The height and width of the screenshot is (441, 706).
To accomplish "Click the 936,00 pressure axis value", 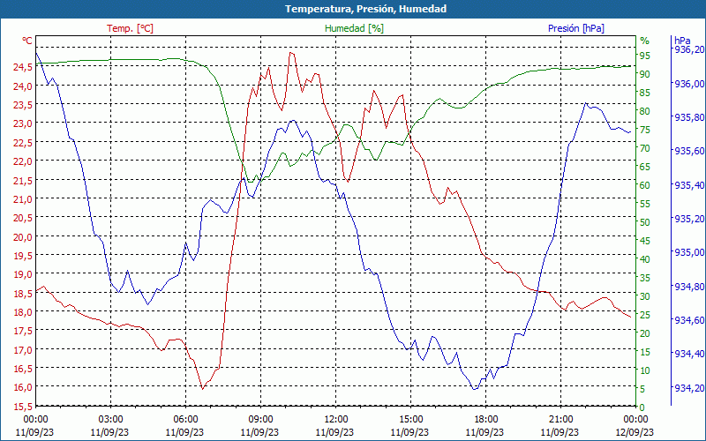I will (x=689, y=84).
